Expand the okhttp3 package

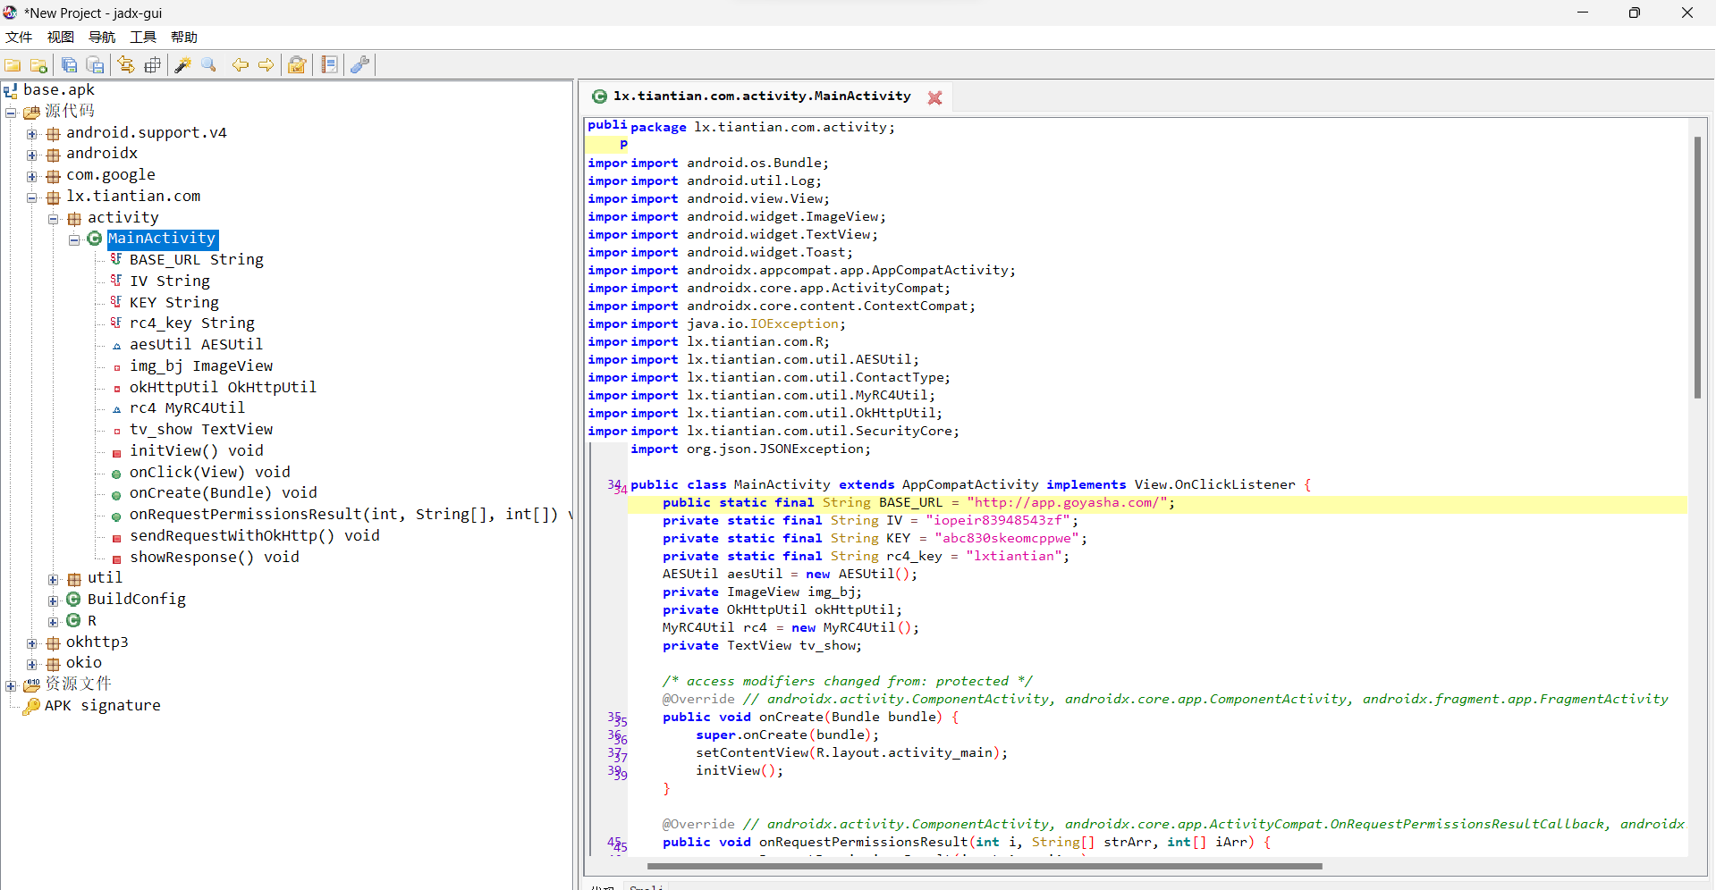tap(32, 643)
